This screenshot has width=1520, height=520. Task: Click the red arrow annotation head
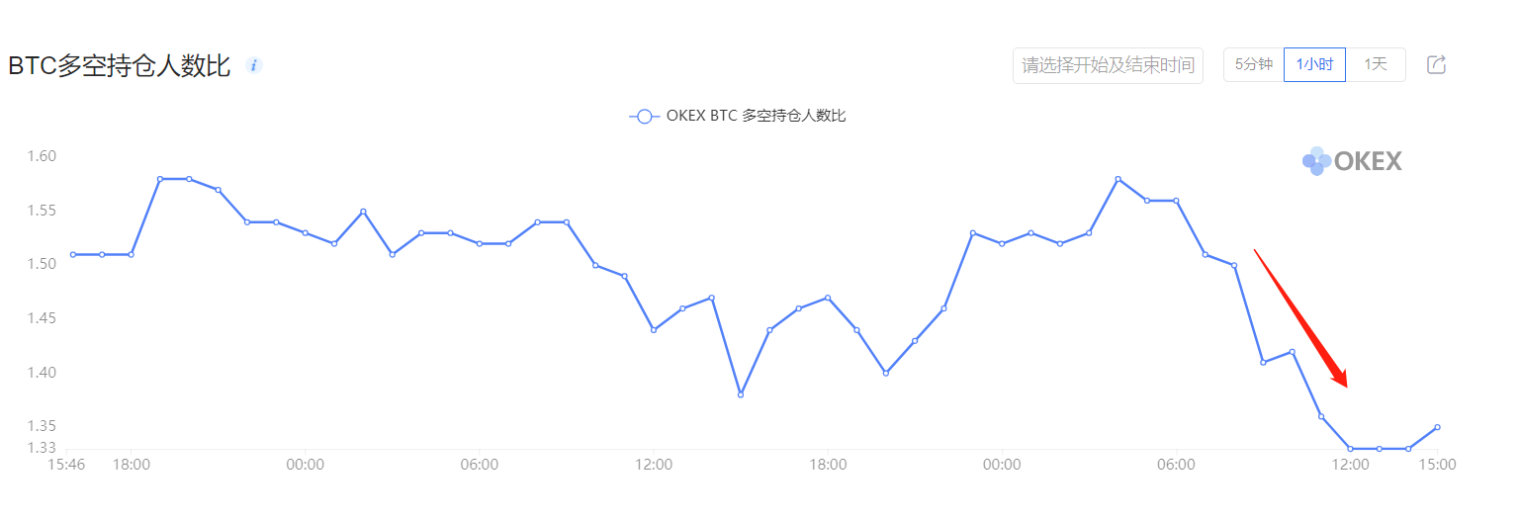1338,376
